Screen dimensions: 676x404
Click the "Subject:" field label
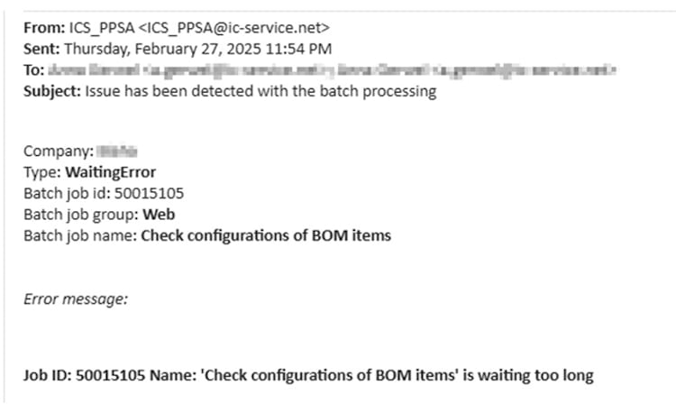[51, 92]
